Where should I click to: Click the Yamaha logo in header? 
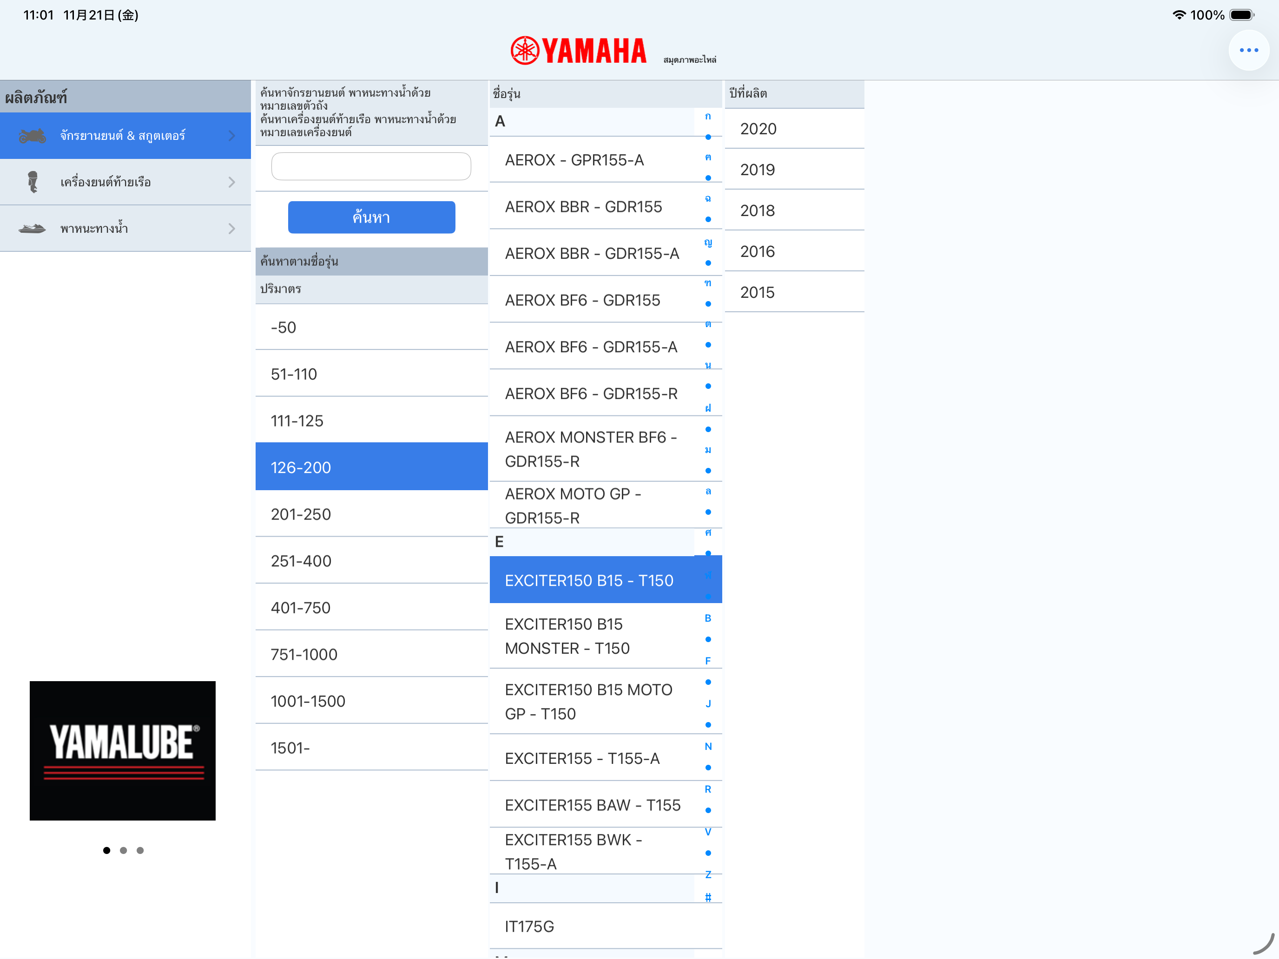(x=578, y=50)
